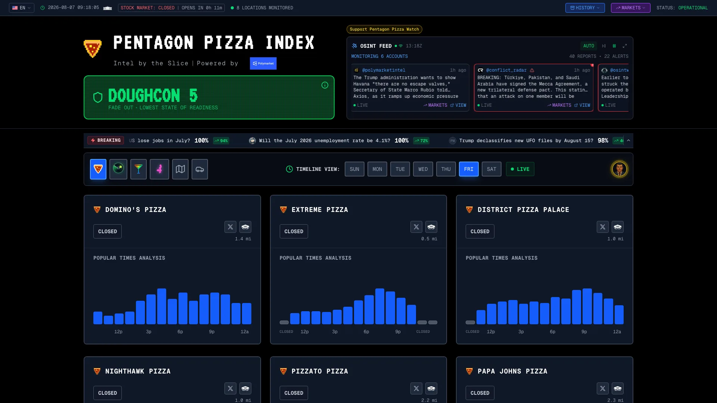Click the DOUGHCON info circle icon
The image size is (717, 403).
(x=325, y=85)
